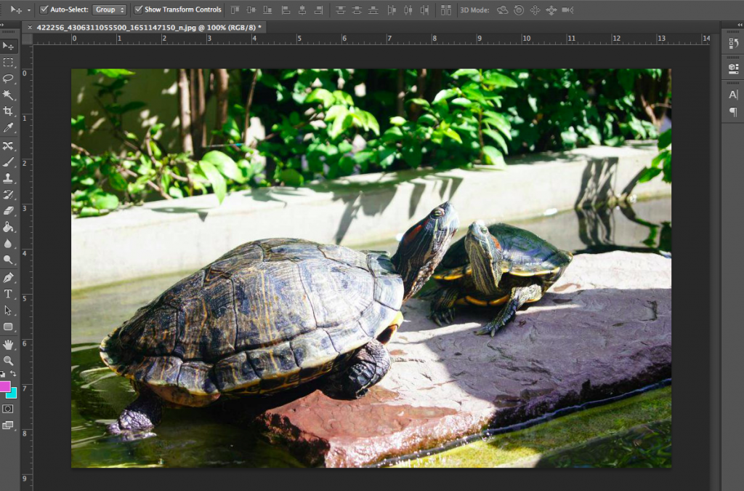The width and height of the screenshot is (744, 491).
Task: Click Distribute right edges
Action: coord(424,10)
